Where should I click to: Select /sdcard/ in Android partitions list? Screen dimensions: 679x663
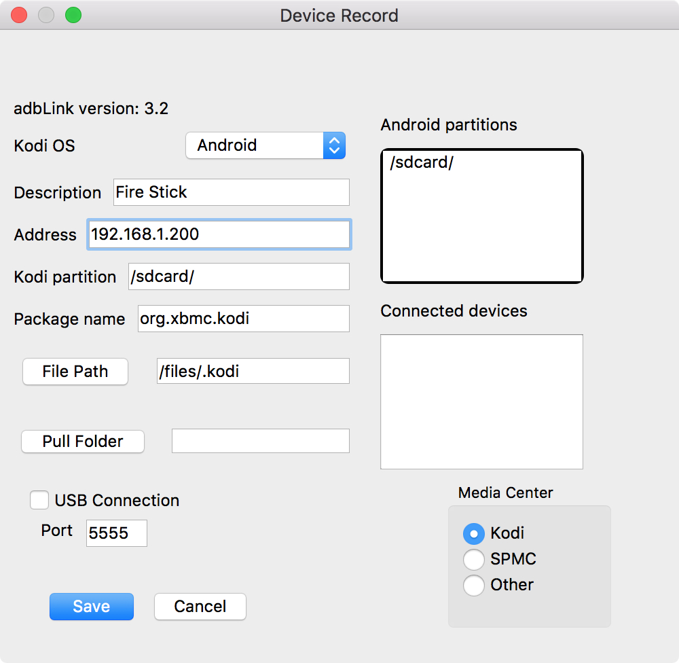pos(422,162)
